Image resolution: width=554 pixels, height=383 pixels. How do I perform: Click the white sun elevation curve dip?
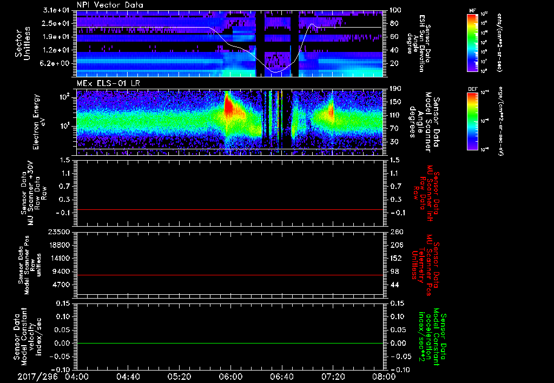click(275, 72)
